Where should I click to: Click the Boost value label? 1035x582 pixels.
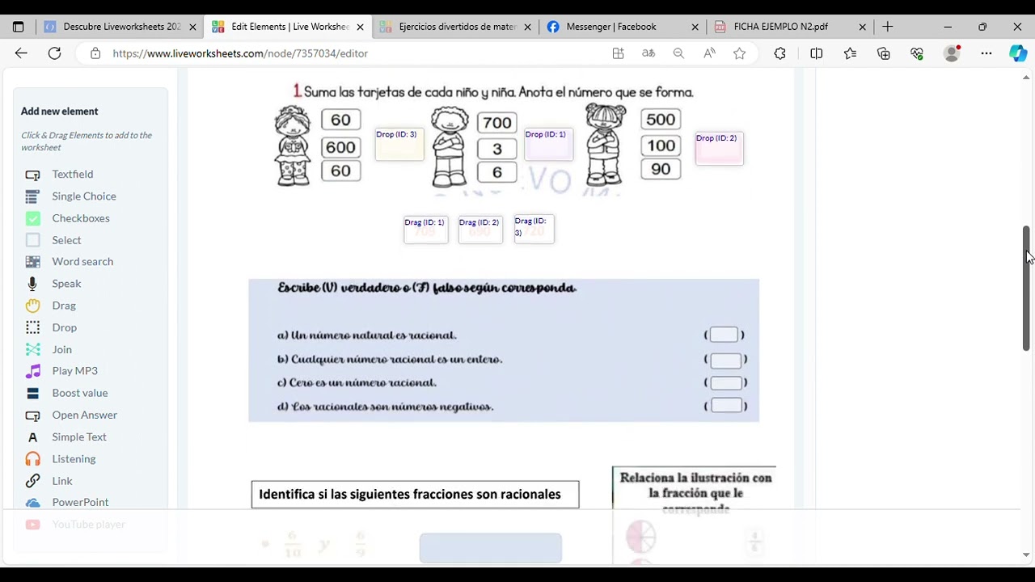click(x=80, y=393)
